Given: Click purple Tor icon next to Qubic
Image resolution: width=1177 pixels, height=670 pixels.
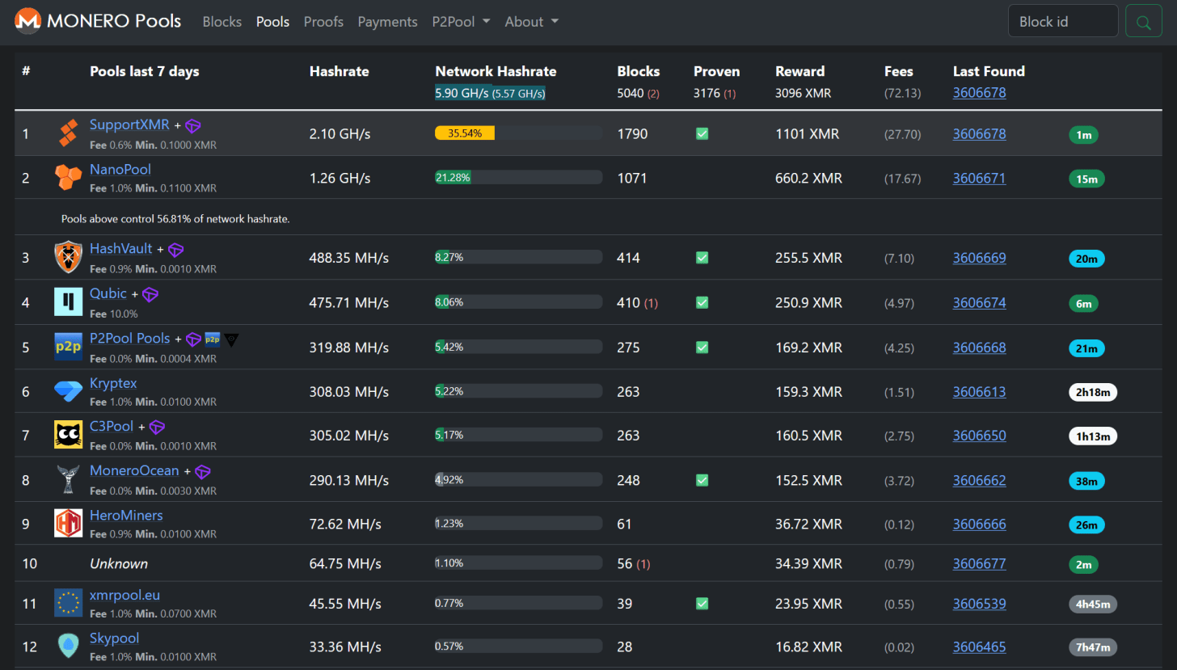Looking at the screenshot, I should pyautogui.click(x=150, y=294).
